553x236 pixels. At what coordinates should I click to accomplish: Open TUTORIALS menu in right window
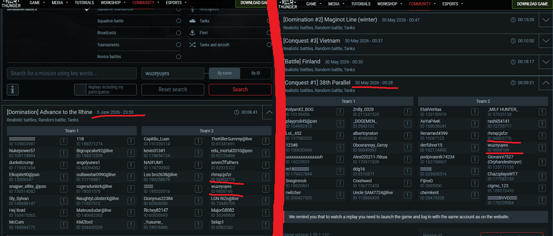tap(361, 4)
